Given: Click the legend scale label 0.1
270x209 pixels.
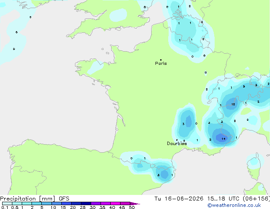Looking at the screenshot, I should (x=5, y=207).
